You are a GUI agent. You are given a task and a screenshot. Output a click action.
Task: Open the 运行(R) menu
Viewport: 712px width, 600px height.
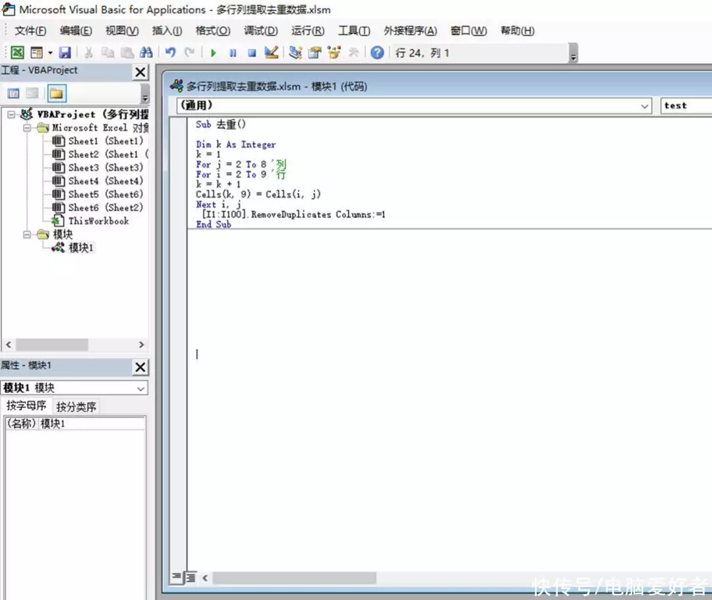click(x=308, y=31)
